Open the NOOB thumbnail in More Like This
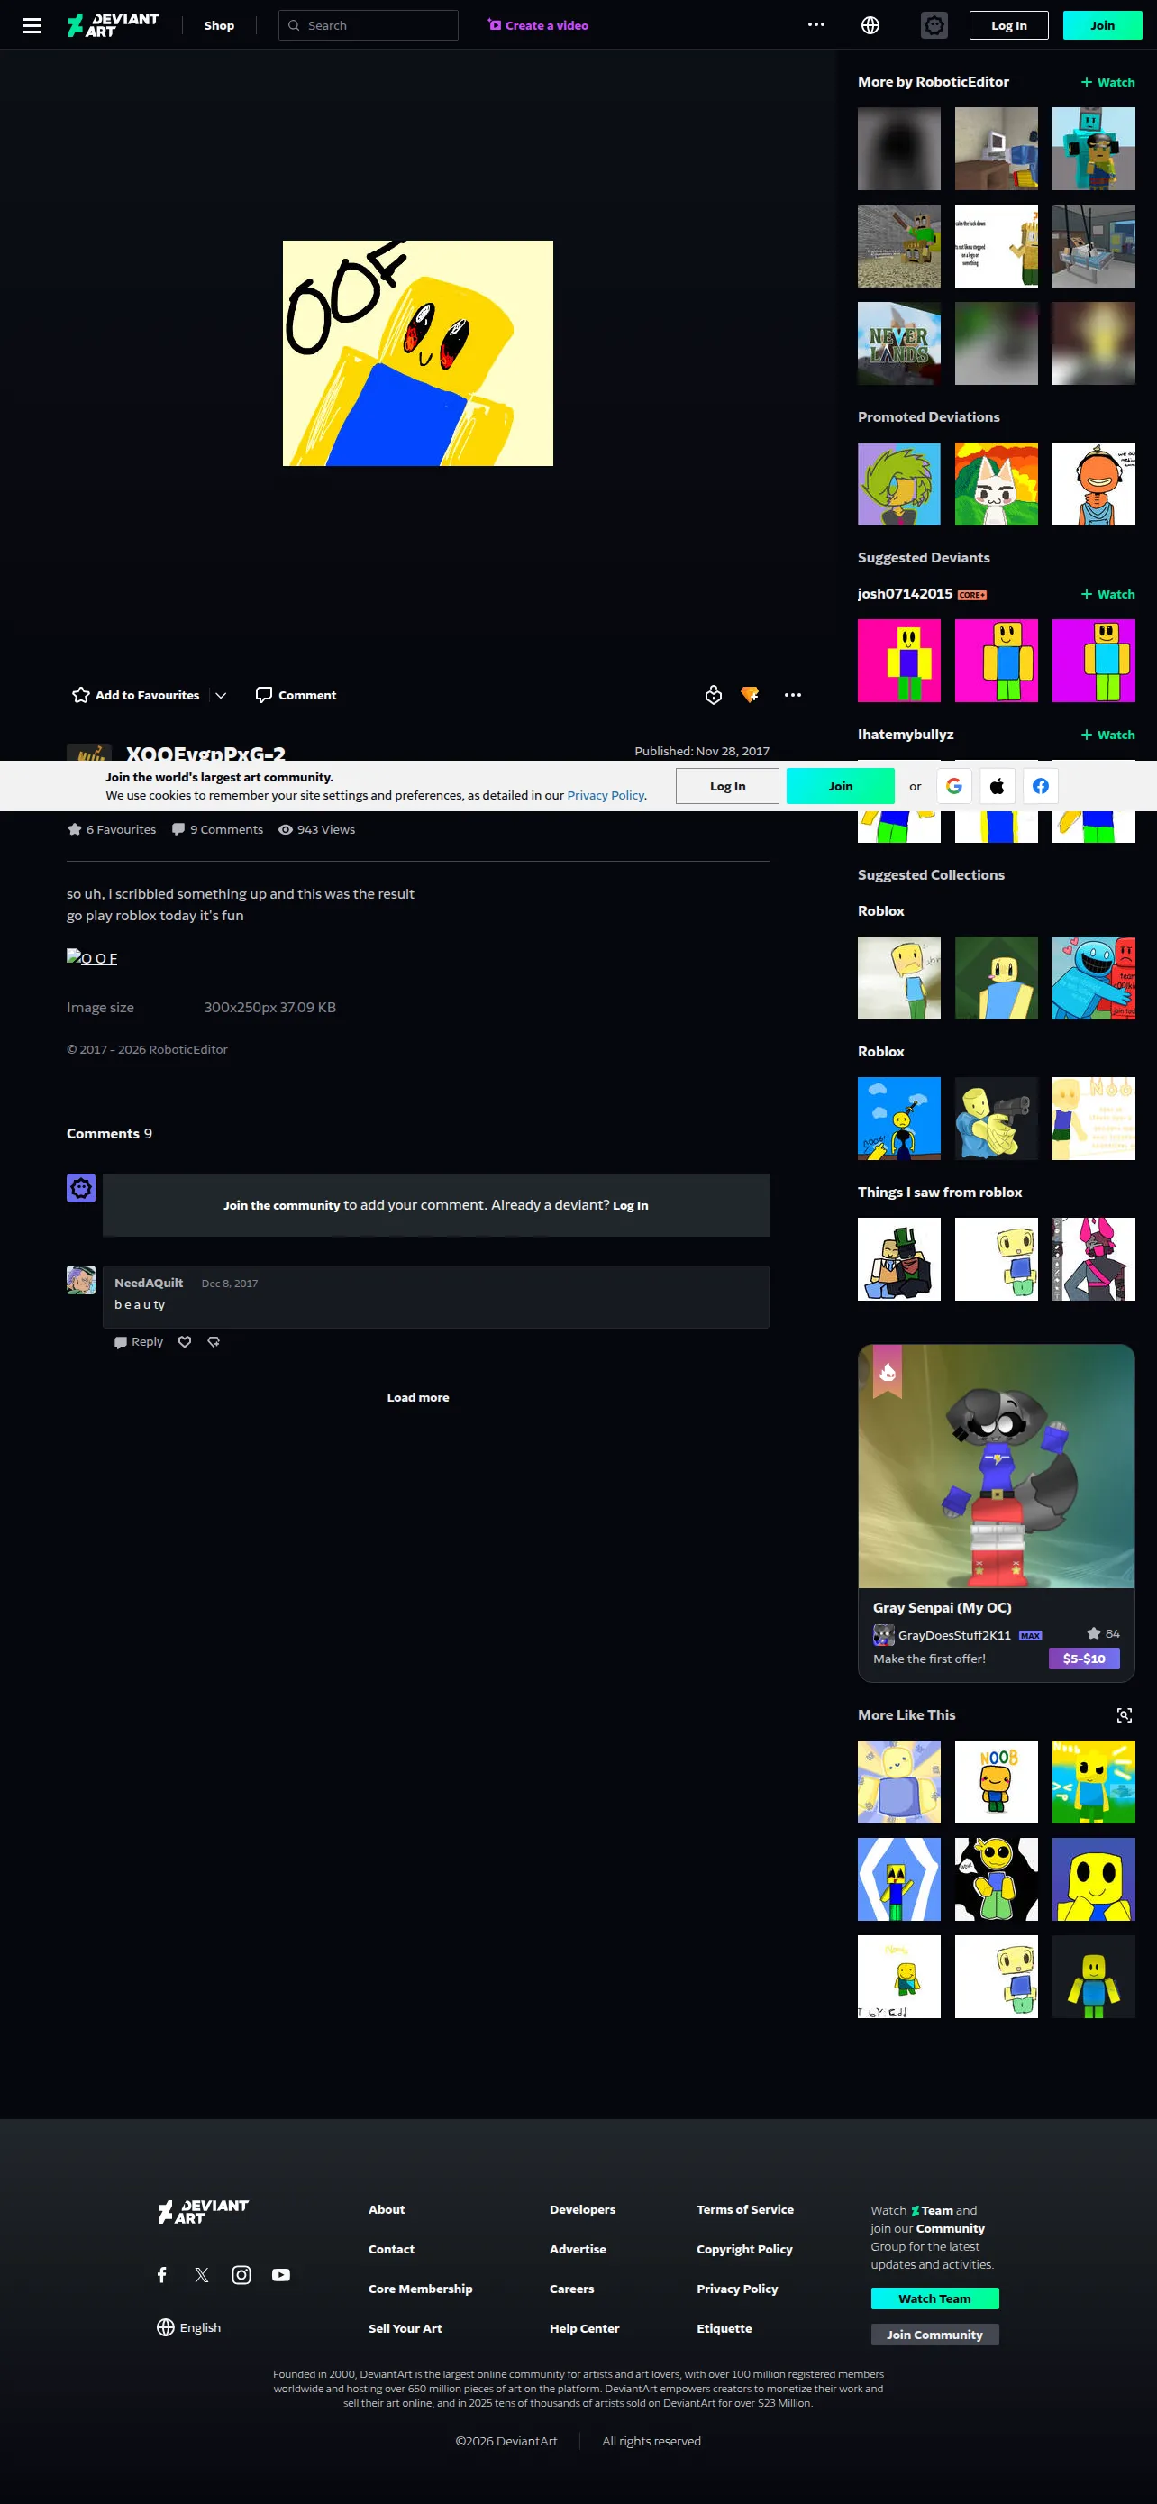The height and width of the screenshot is (2504, 1157). (996, 1782)
